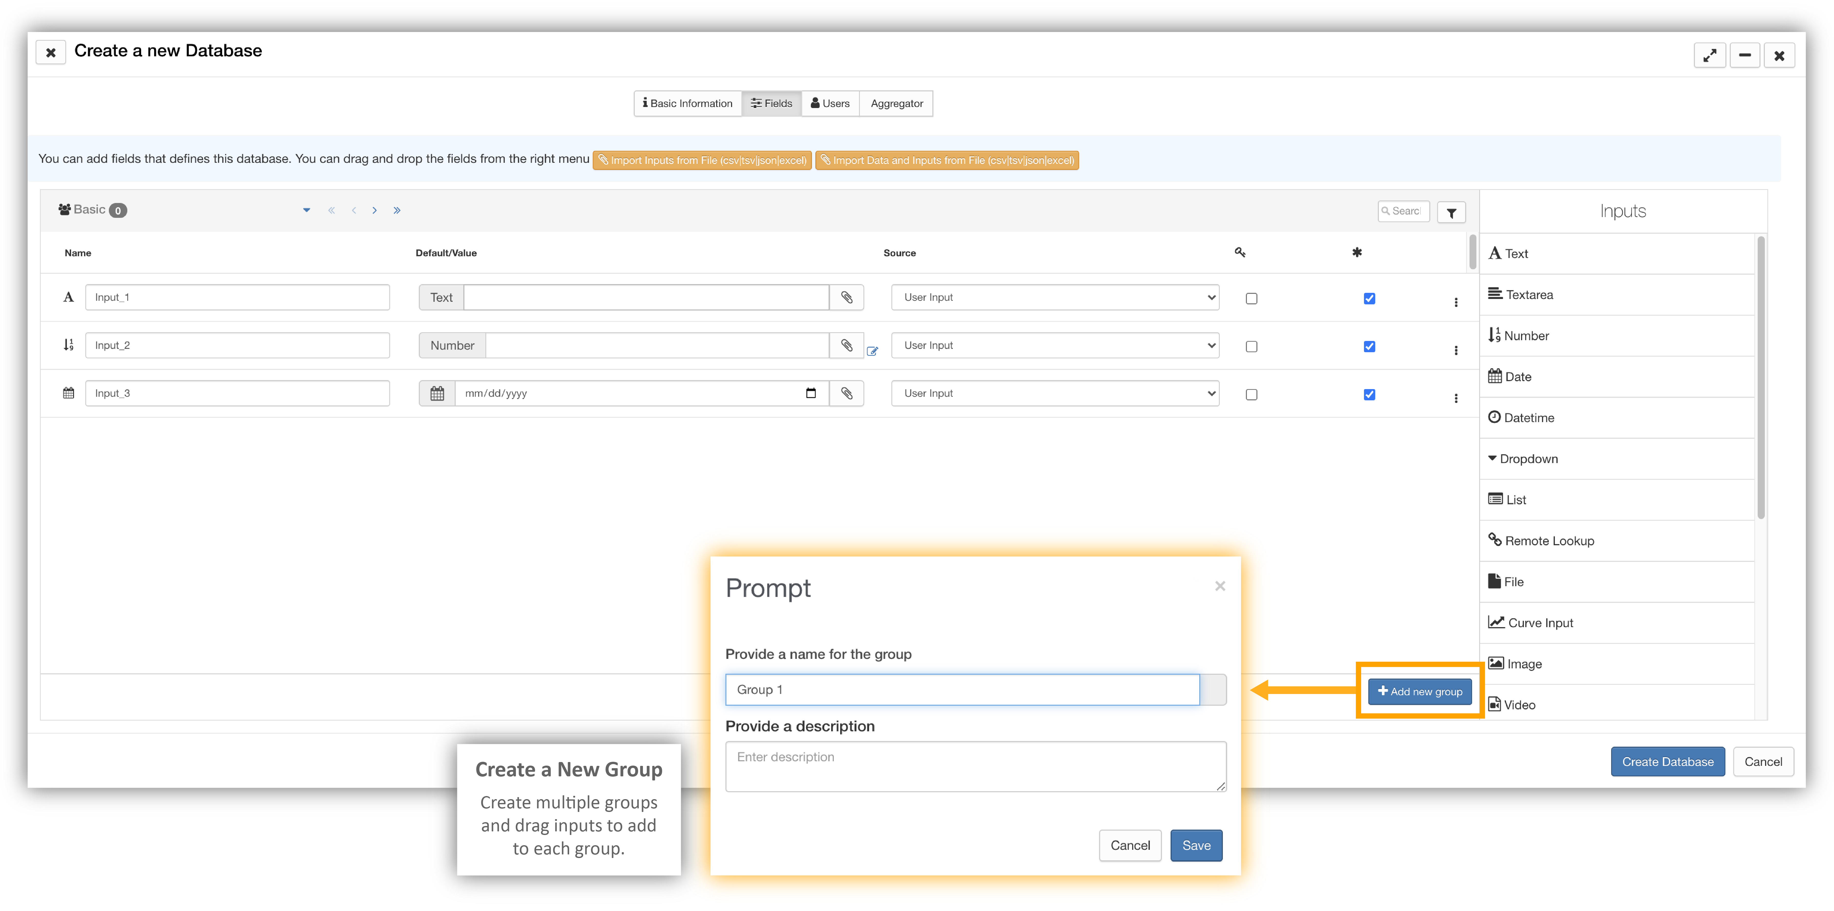Uncheck the required checkbox for Input_1
1834x911 pixels.
click(1369, 298)
